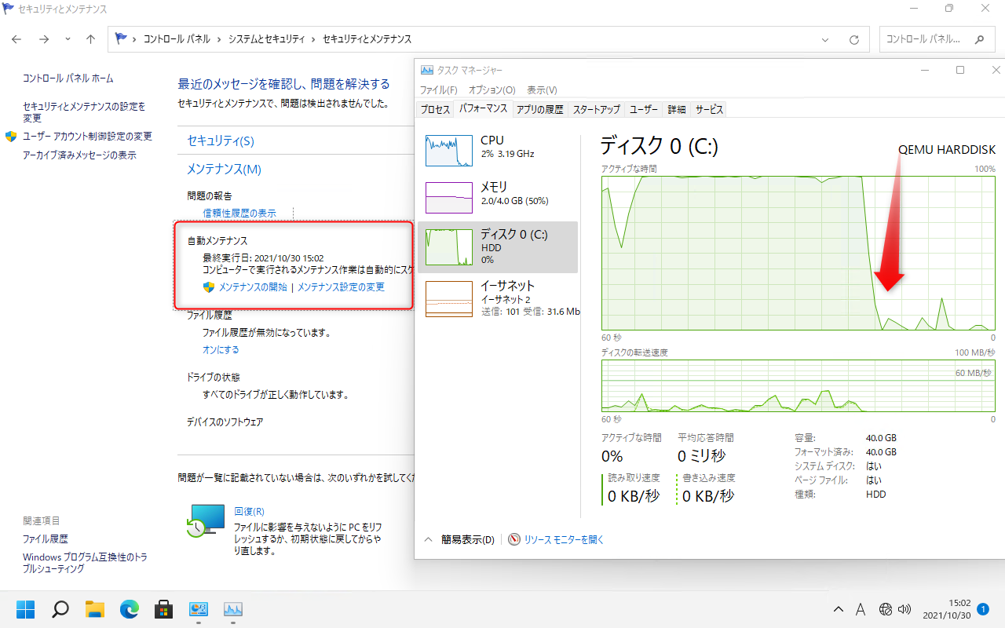This screenshot has width=1005, height=628.
Task: Open ファイル履歴 under related items
Action: pyautogui.click(x=45, y=539)
